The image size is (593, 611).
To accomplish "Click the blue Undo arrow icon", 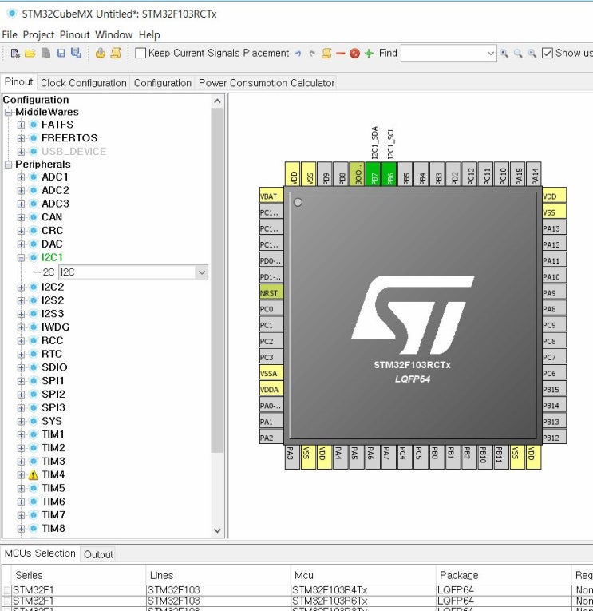I will tap(298, 54).
